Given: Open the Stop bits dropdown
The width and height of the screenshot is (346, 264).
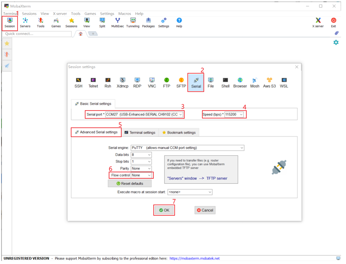Looking at the screenshot, I should point(141,161).
